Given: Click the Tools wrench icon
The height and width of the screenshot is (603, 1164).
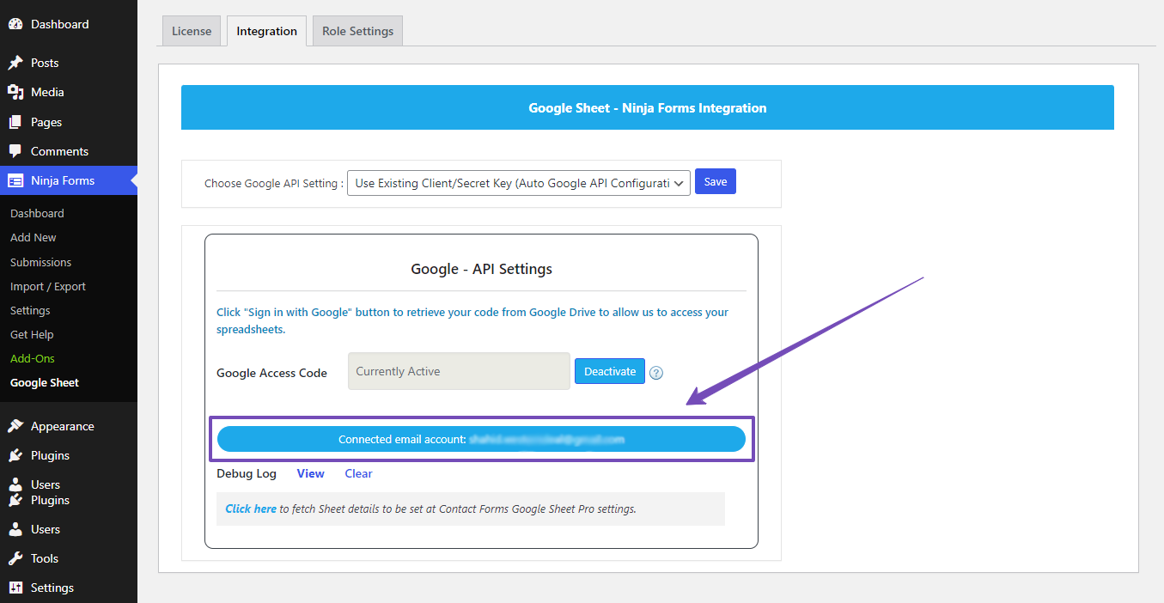Looking at the screenshot, I should coord(15,558).
